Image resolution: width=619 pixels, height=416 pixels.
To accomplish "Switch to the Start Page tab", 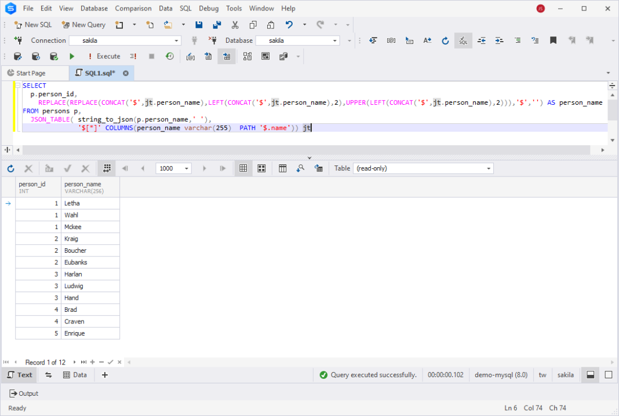I will pyautogui.click(x=27, y=73).
